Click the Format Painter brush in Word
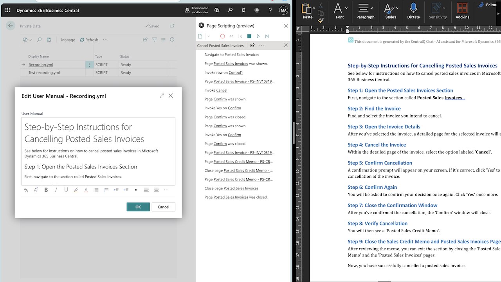Viewport: 501px width, 282px height. 321,20
